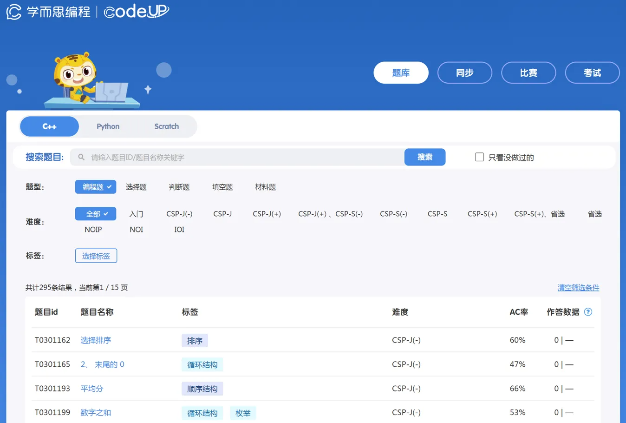Click the help question mark icon
Screen dimensions: 626x423
coord(588,312)
